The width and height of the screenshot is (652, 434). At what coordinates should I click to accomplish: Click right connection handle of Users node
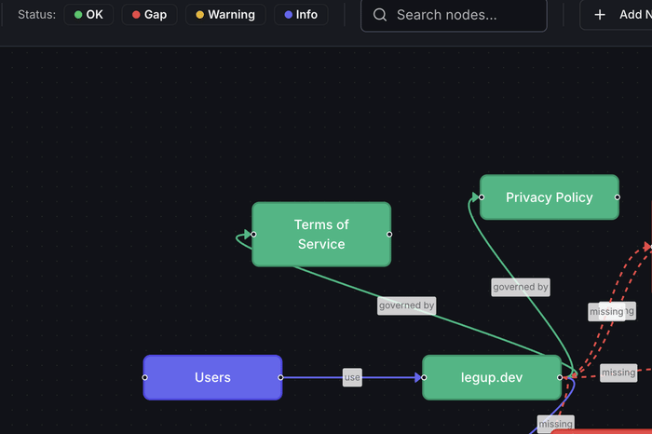(x=280, y=377)
